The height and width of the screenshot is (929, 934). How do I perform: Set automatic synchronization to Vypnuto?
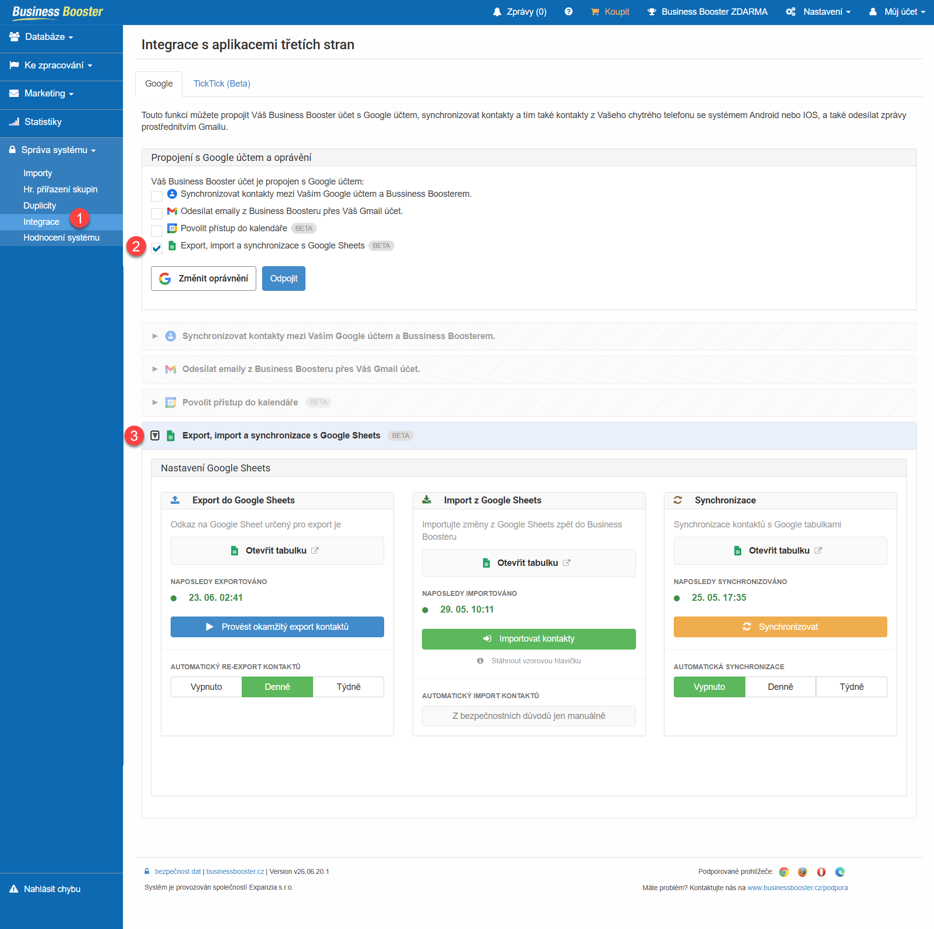click(709, 687)
